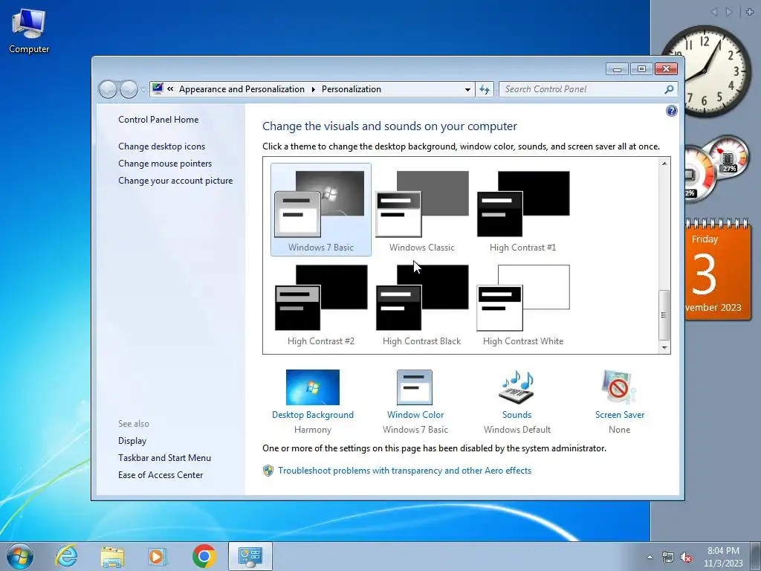This screenshot has width=761, height=571.
Task: Click Personalization breadcrumb item
Action: point(352,89)
